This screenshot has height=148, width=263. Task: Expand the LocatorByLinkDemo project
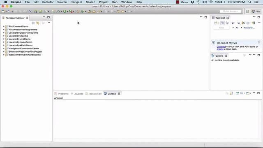coord(4,39)
